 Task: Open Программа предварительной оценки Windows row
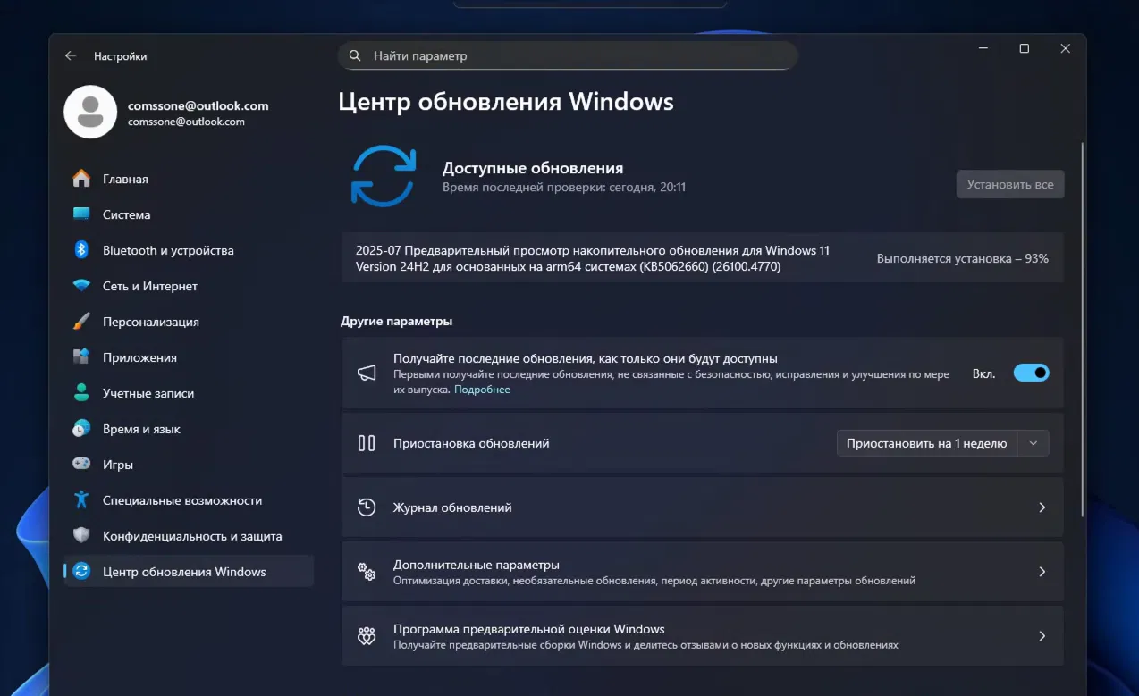(702, 636)
